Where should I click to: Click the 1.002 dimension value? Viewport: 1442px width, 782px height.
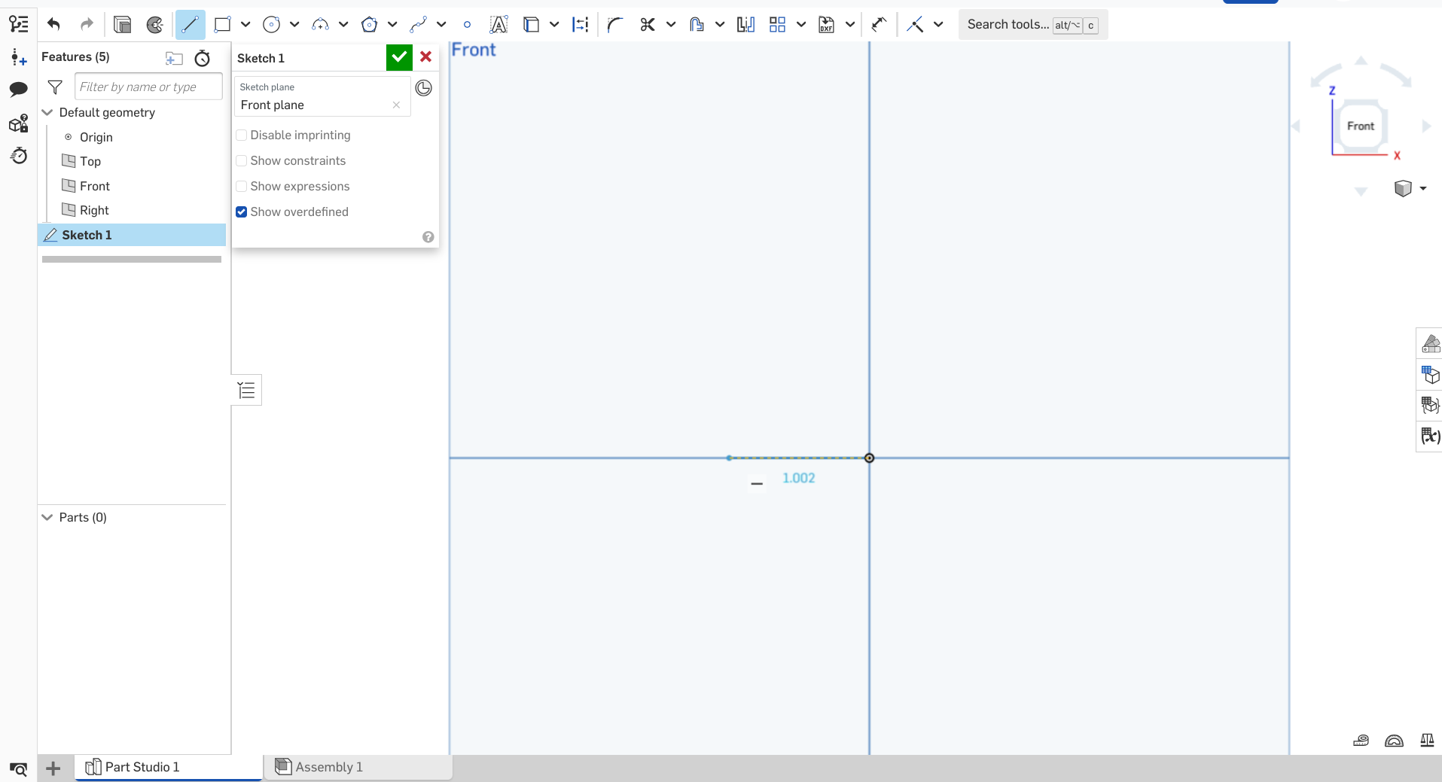pyautogui.click(x=799, y=478)
